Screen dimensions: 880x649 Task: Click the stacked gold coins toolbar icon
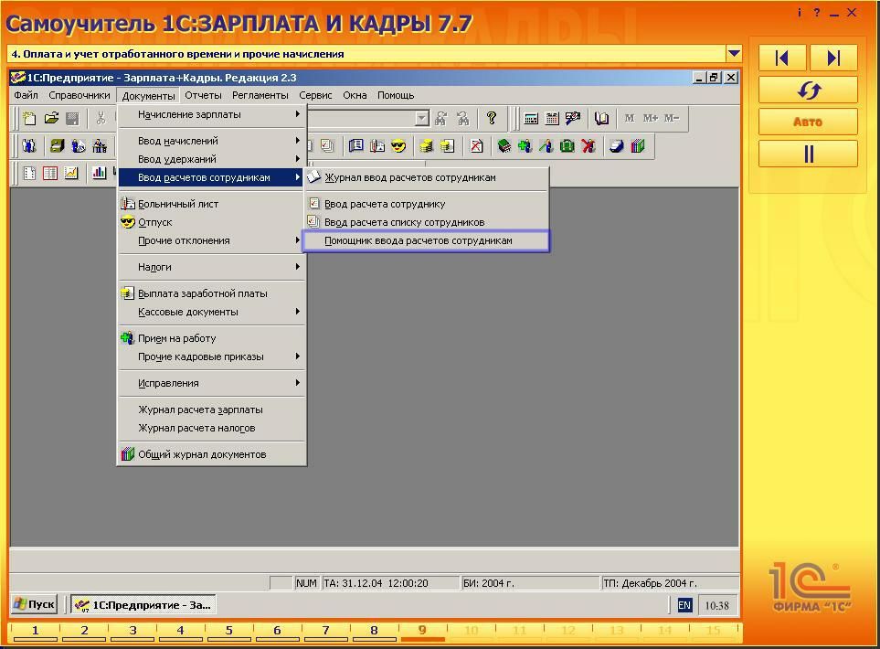(427, 146)
